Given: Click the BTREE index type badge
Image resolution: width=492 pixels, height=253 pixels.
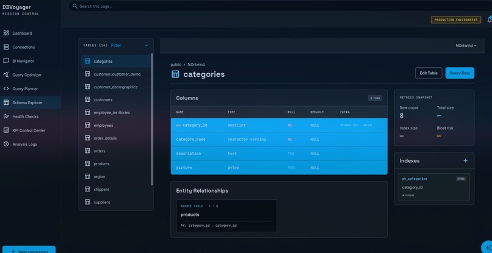Looking at the screenshot, I should click(461, 179).
